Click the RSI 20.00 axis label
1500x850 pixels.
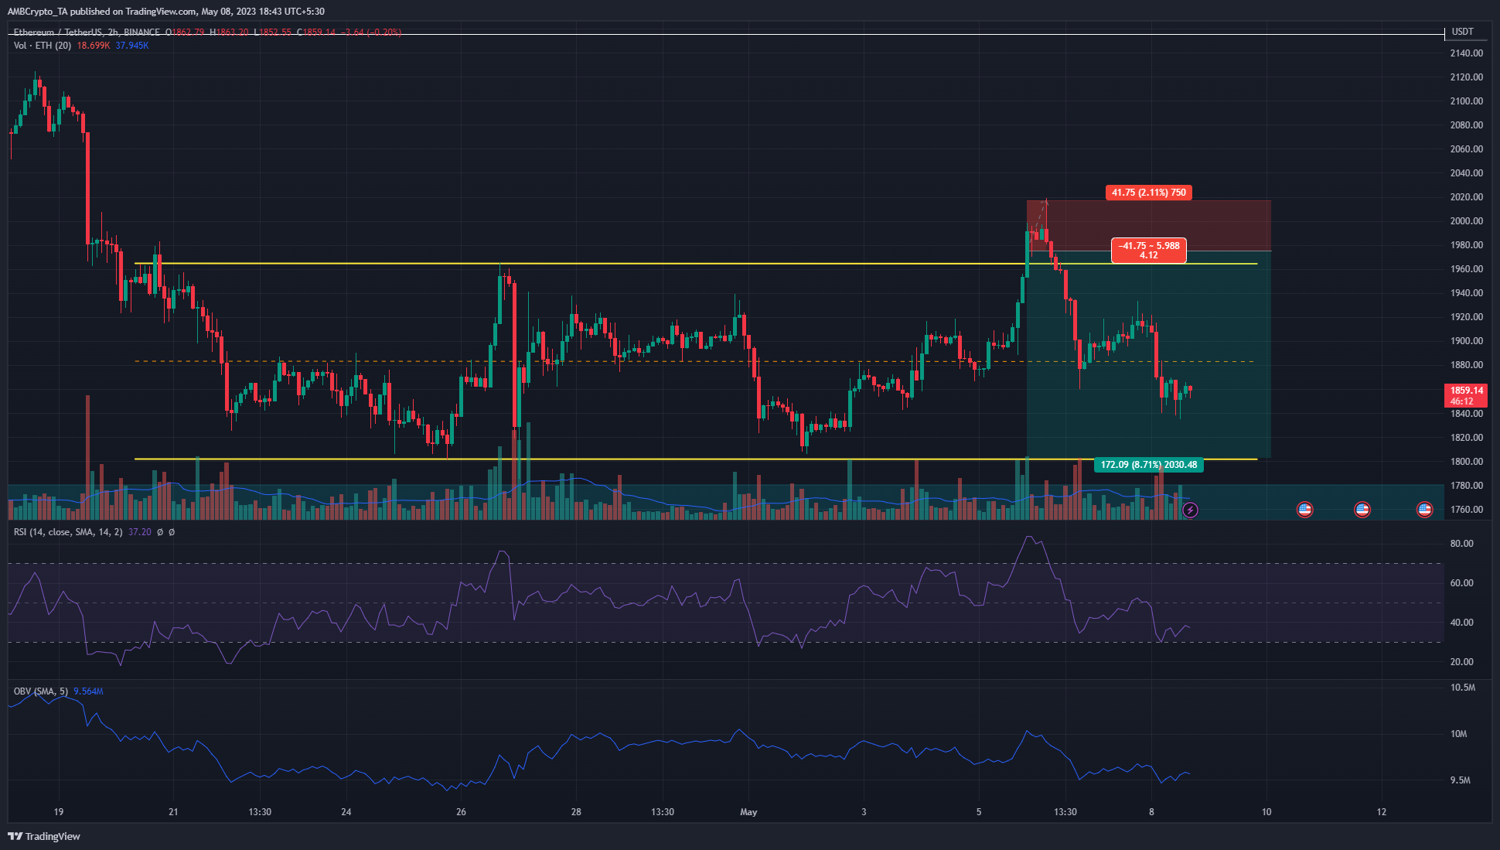coord(1462,662)
